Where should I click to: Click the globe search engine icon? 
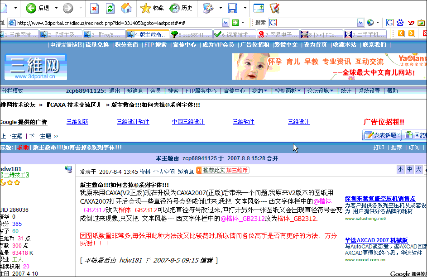[x=370, y=23]
